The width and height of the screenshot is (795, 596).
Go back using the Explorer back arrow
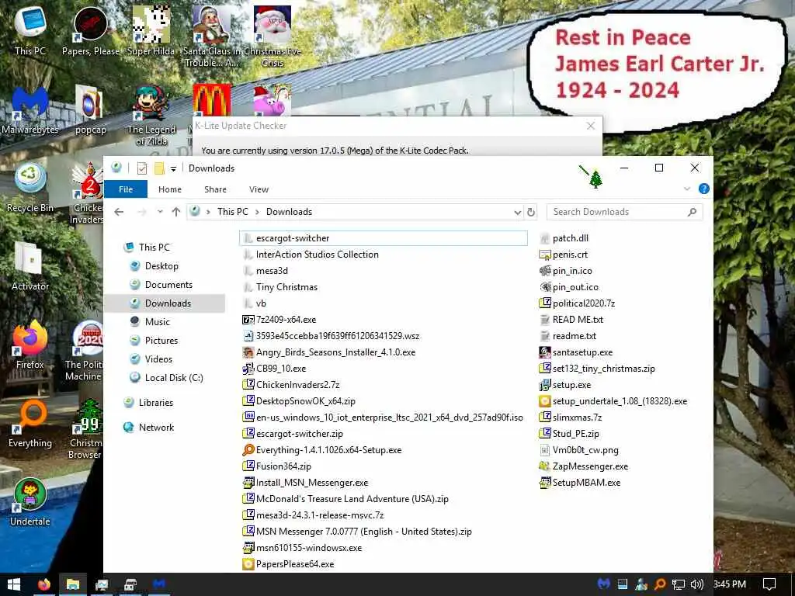coord(119,212)
